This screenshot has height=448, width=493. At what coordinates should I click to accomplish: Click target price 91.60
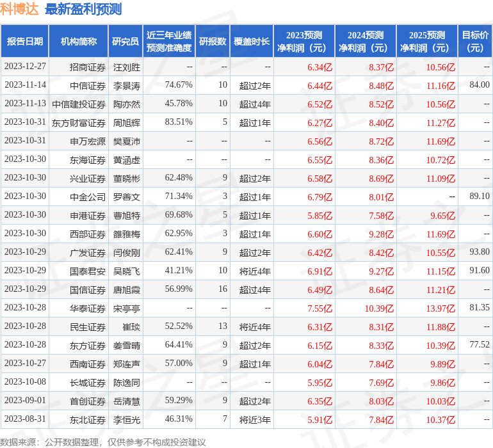tap(480, 270)
